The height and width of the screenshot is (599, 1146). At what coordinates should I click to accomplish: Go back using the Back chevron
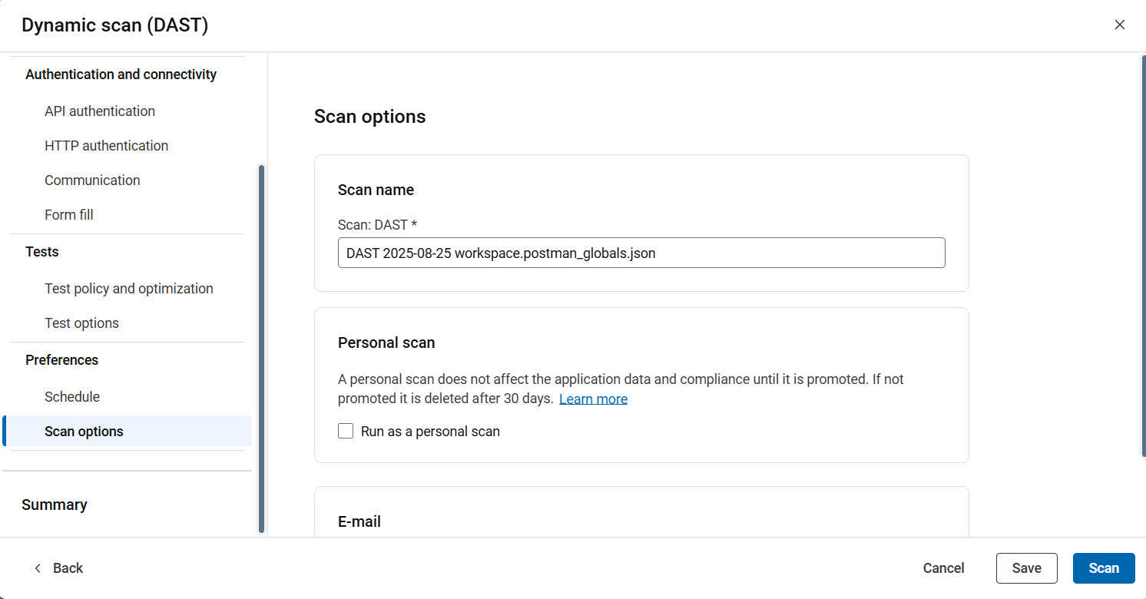tap(37, 568)
